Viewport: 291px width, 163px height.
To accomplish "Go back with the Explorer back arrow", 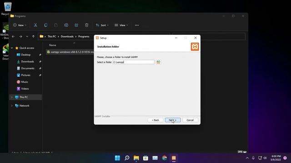I will 13,37.
